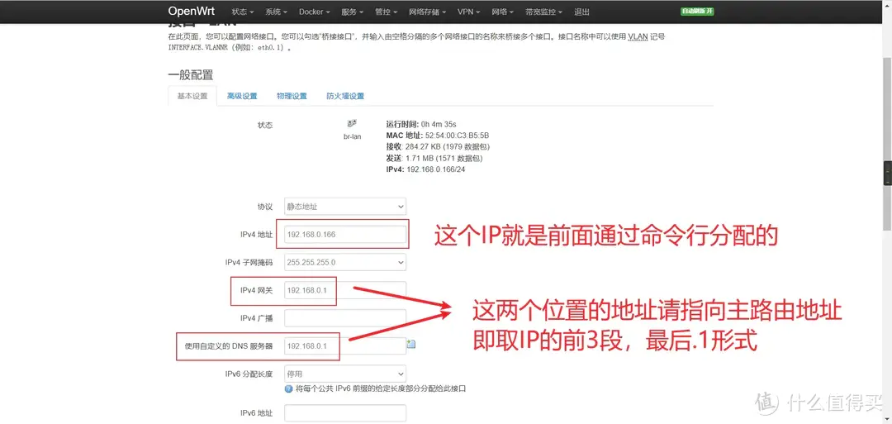Click the add DNS server icon

coord(411,344)
